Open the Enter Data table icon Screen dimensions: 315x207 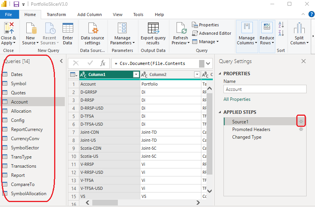point(67,28)
